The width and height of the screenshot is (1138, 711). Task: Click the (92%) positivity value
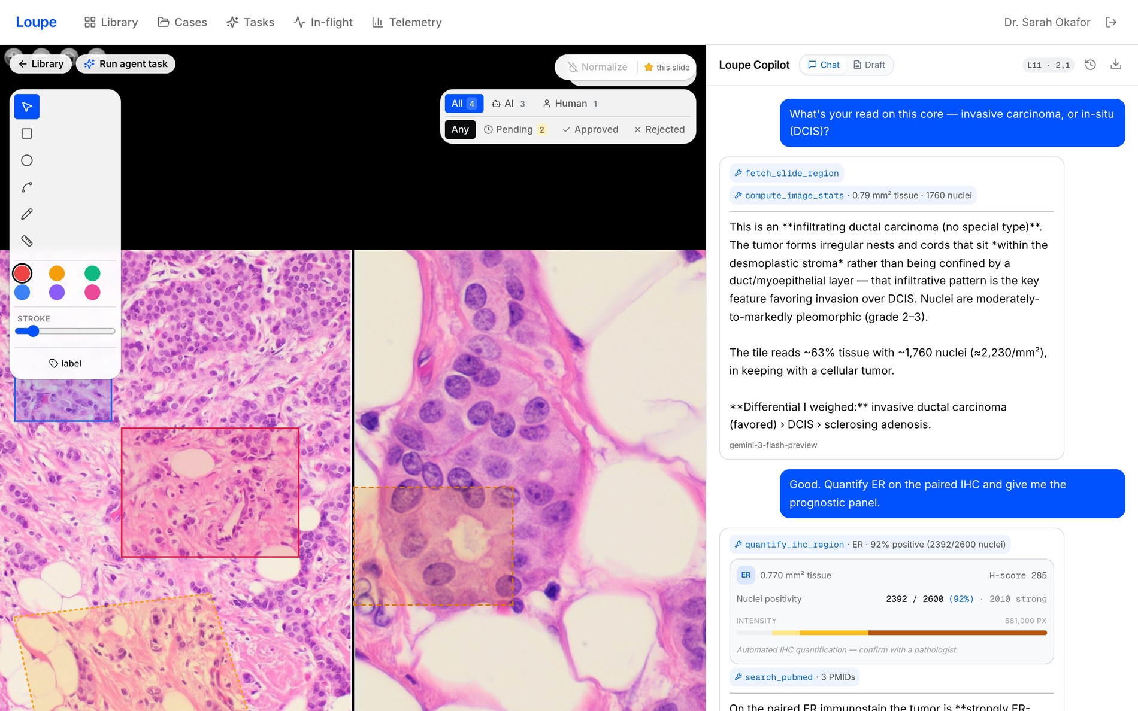961,599
